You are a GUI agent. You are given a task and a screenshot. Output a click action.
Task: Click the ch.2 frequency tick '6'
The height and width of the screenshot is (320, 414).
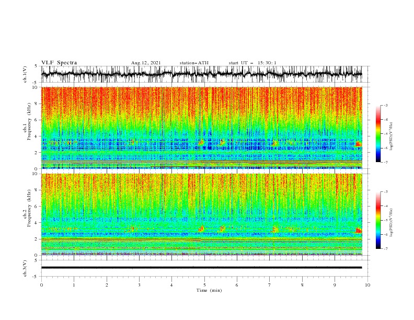point(37,206)
